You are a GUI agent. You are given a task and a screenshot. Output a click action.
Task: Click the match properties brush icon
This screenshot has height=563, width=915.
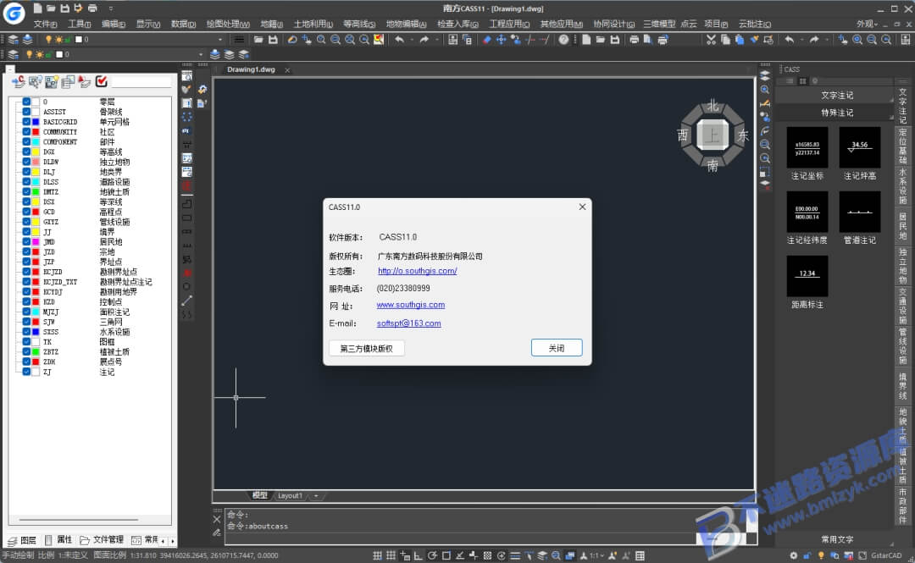(754, 40)
